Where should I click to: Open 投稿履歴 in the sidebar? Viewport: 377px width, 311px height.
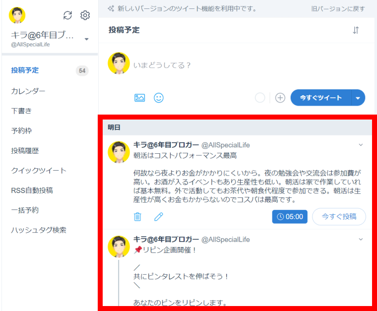coord(25,151)
